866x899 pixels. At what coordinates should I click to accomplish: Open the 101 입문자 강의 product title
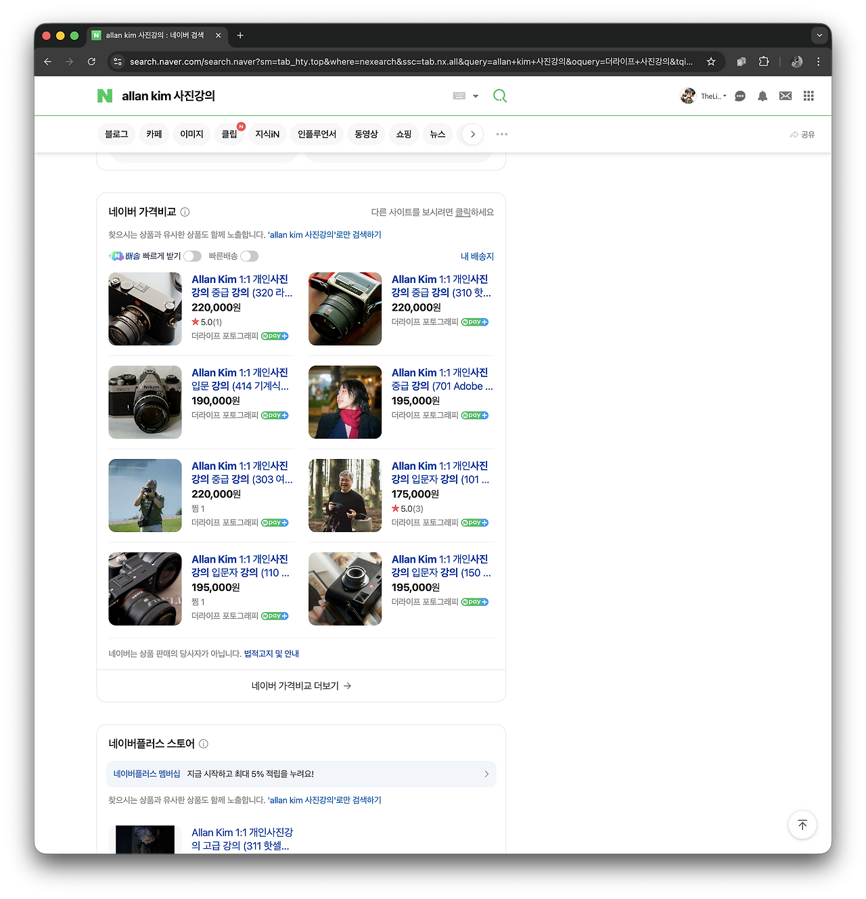click(440, 473)
